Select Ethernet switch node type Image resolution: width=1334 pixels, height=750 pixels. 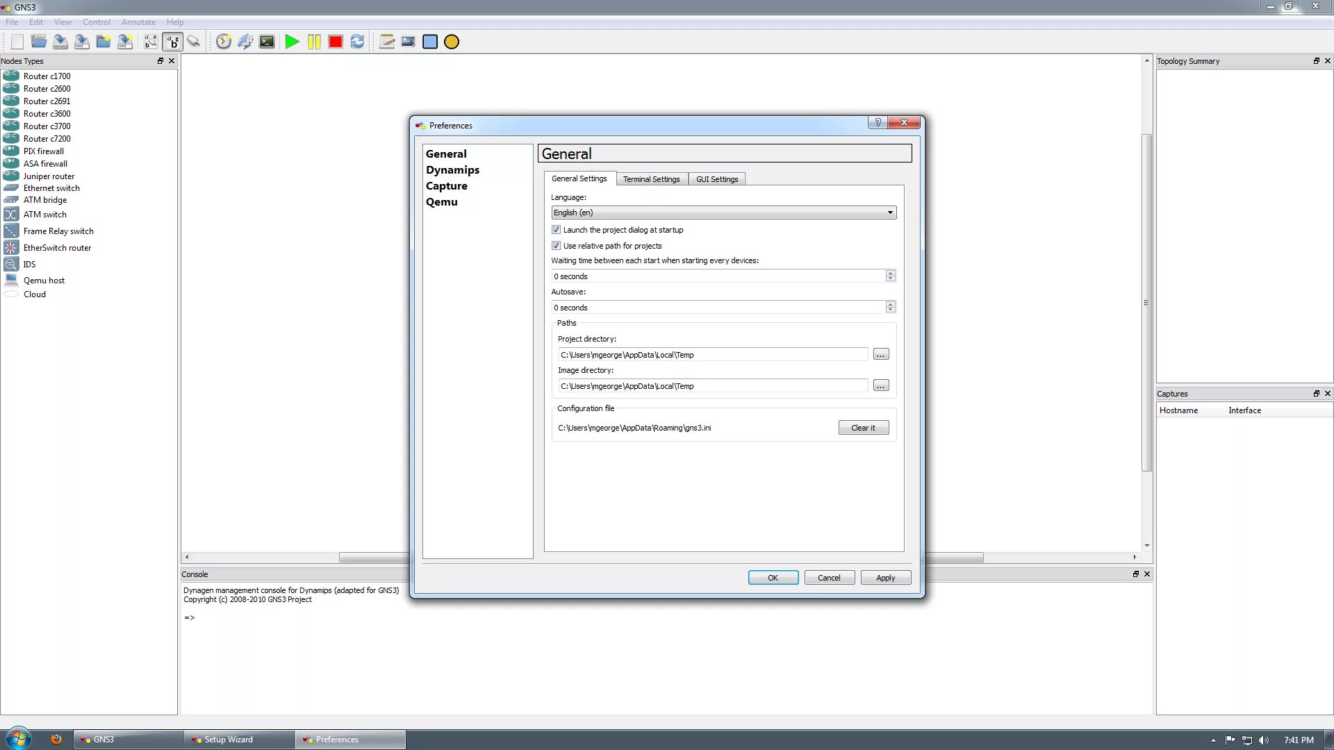point(51,188)
